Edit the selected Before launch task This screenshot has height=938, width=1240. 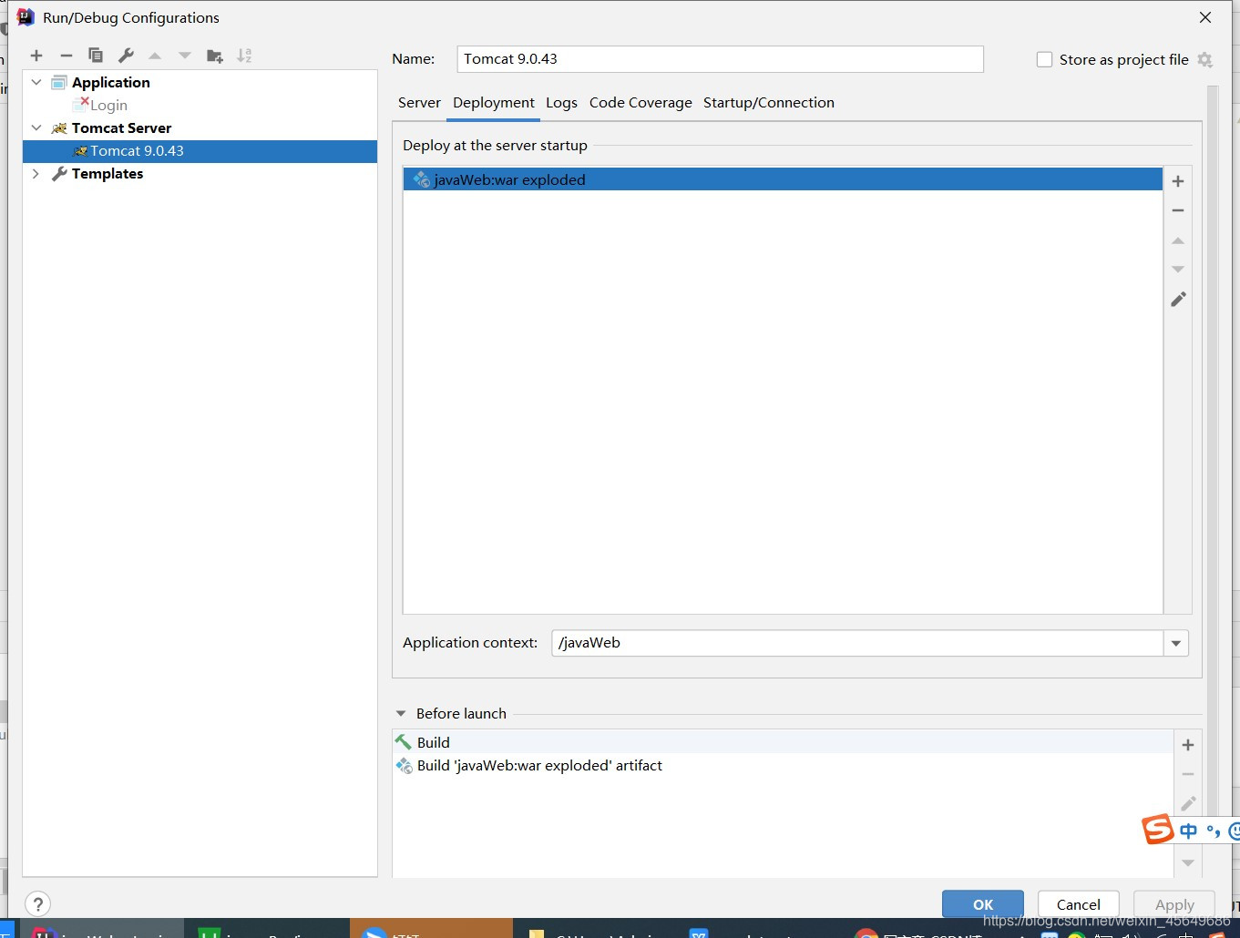(1188, 803)
